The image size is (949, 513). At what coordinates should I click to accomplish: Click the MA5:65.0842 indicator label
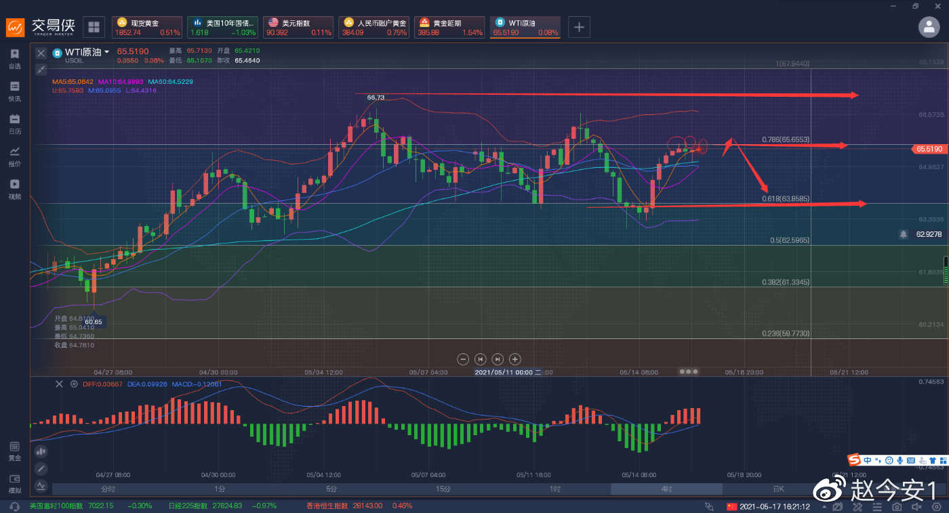[73, 81]
